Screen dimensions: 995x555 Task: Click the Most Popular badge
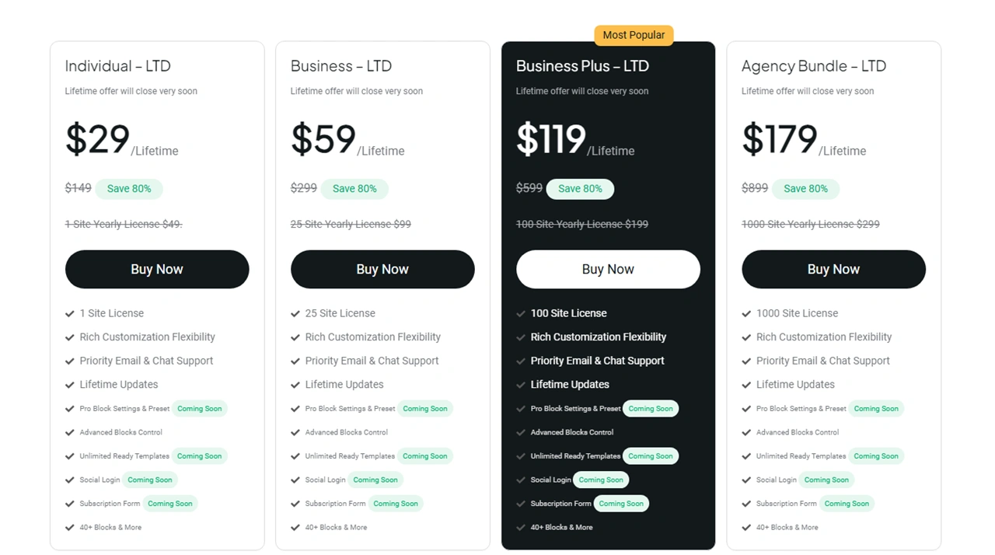[x=634, y=35]
